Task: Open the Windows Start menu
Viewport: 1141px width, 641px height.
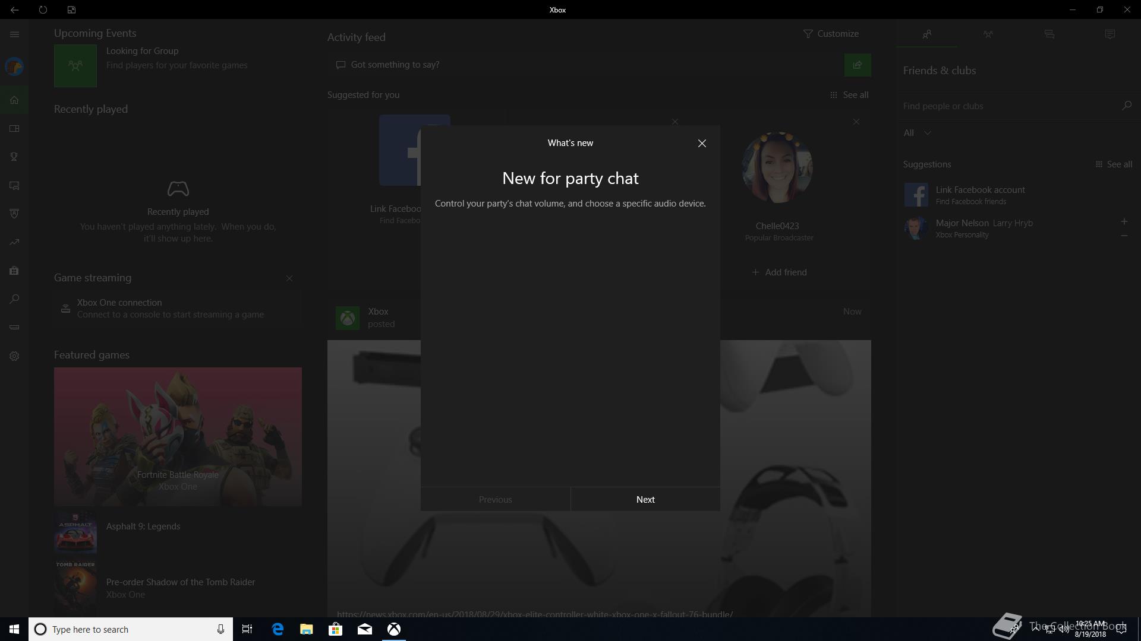Action: 14,629
